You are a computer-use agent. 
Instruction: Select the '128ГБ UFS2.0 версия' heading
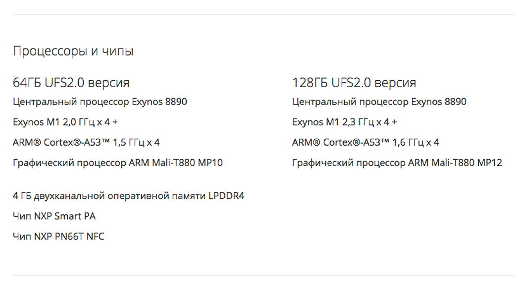click(x=354, y=82)
